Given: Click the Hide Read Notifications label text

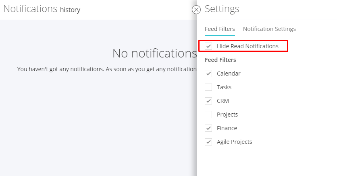Looking at the screenshot, I should click(248, 46).
